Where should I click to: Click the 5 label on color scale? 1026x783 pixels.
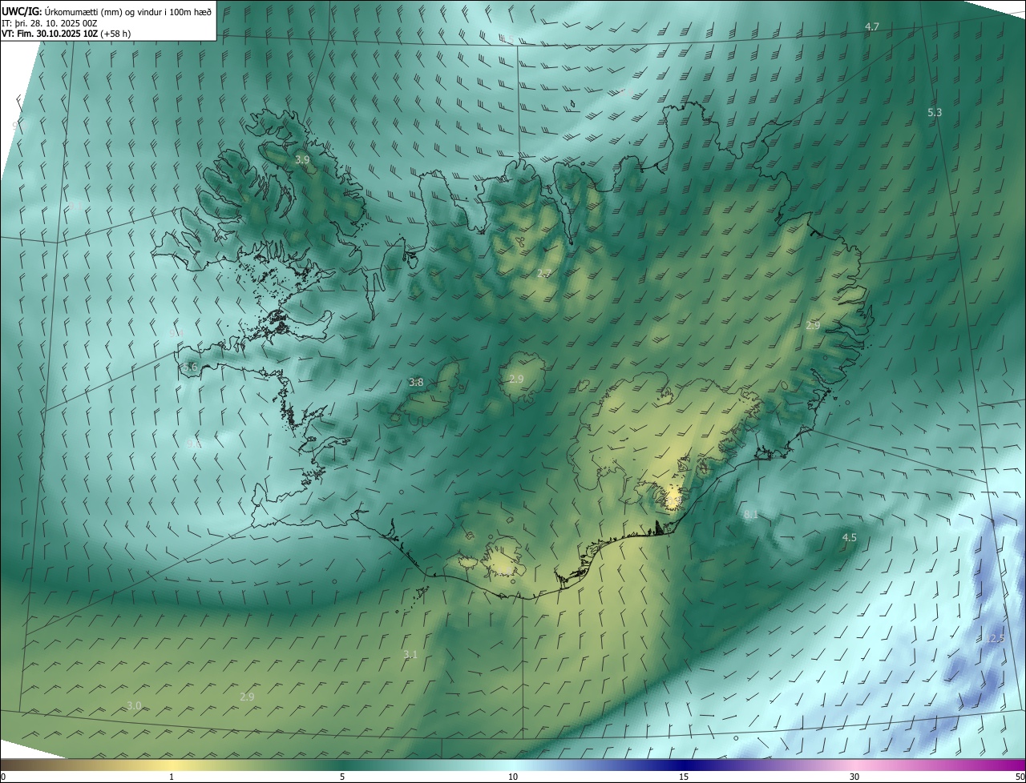(x=342, y=777)
